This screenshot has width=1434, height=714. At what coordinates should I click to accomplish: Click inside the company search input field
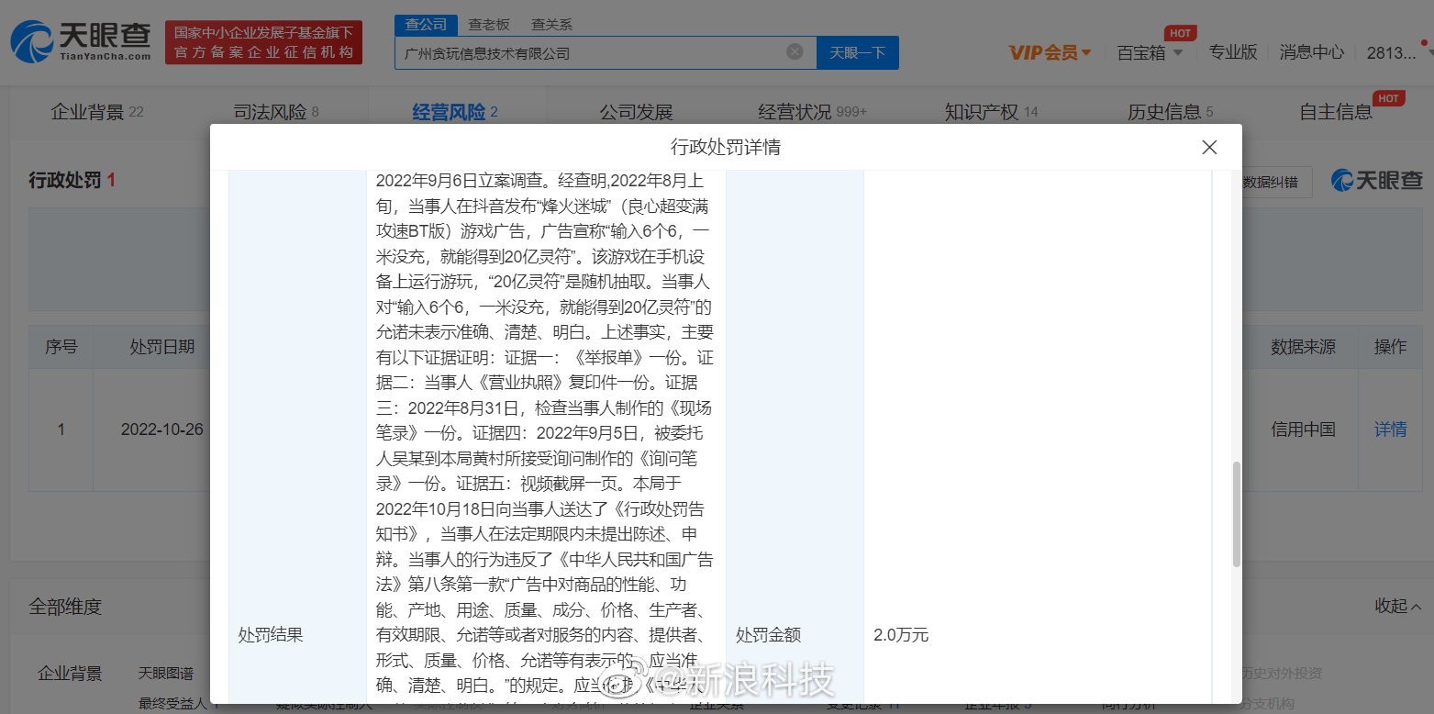pos(596,52)
